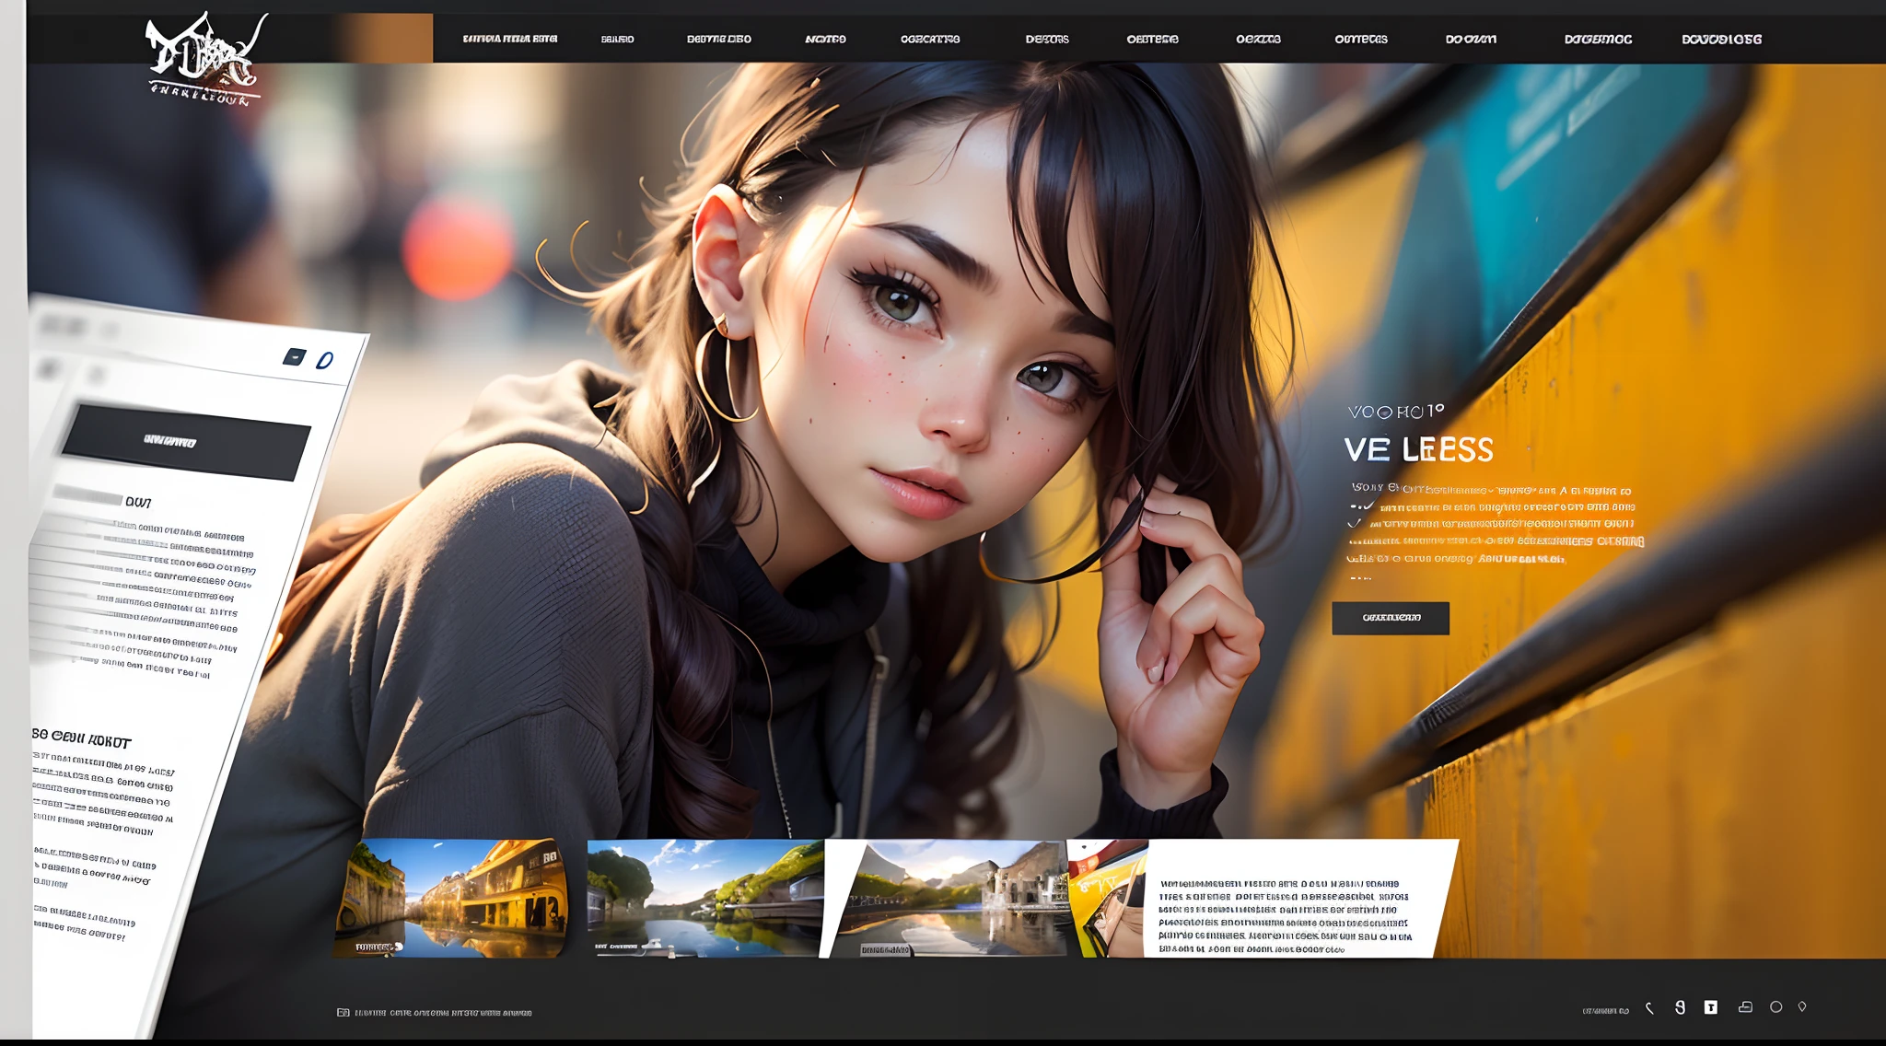Image resolution: width=1886 pixels, height=1046 pixels.
Task: Open the lake with green trees thumbnail
Action: point(705,899)
